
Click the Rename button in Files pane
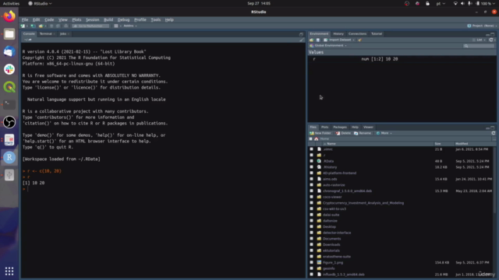[363, 133]
